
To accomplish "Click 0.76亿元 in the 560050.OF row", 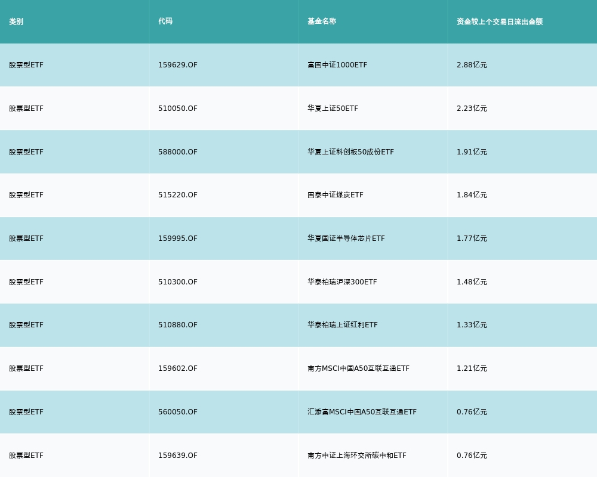I will [472, 412].
